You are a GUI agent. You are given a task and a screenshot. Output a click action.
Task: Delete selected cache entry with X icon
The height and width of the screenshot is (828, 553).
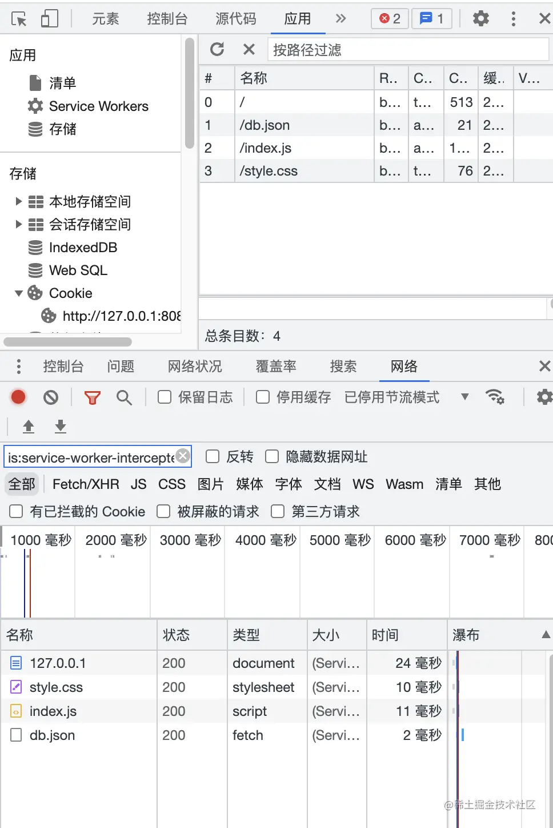click(x=249, y=49)
